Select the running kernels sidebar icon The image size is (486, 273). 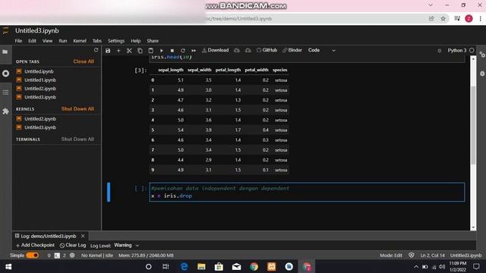point(5,74)
